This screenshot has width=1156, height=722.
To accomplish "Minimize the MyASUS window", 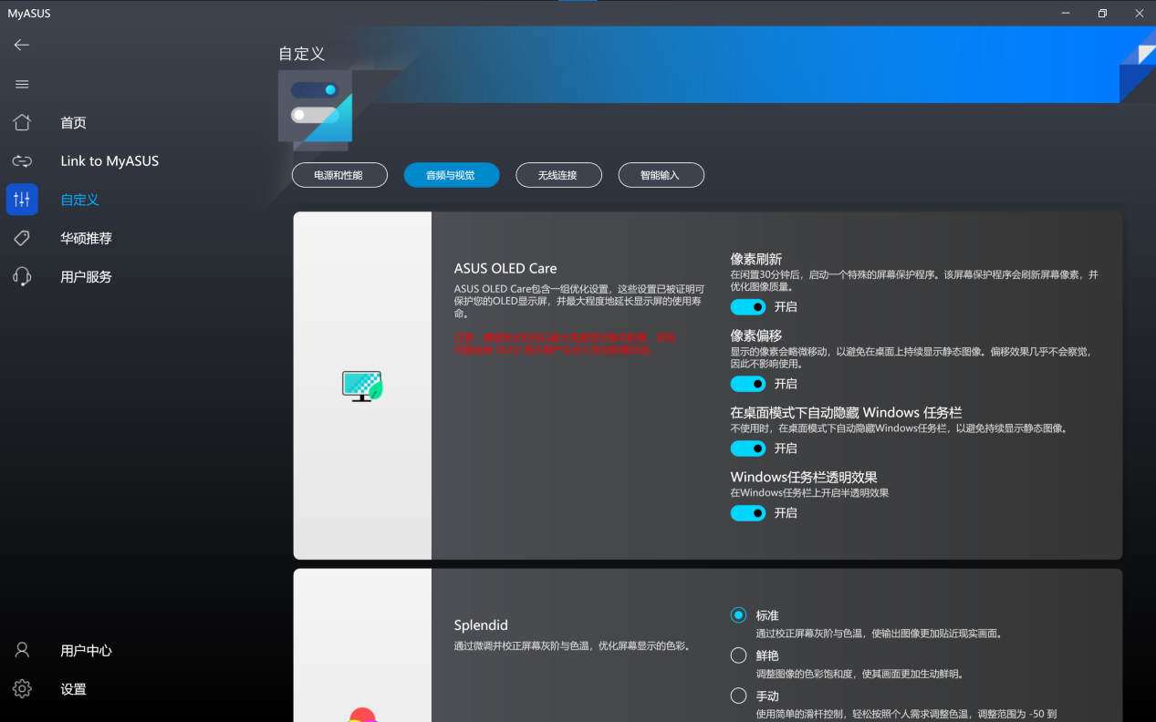I will [1065, 13].
